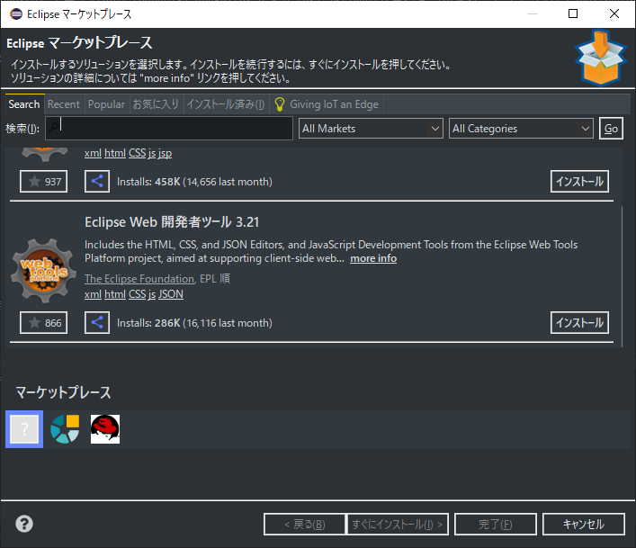
Task: Open the All Markets dropdown
Action: pyautogui.click(x=371, y=129)
